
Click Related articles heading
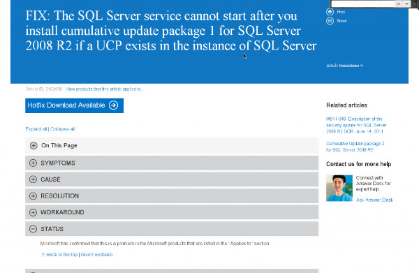click(x=346, y=105)
